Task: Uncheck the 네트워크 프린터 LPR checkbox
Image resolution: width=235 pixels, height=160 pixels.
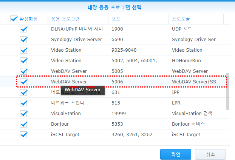Action: [24, 103]
